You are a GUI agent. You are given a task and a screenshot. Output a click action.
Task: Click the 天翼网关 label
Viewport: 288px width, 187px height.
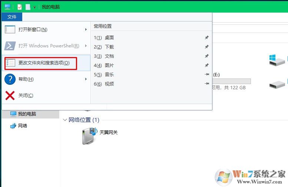pyautogui.click(x=109, y=132)
